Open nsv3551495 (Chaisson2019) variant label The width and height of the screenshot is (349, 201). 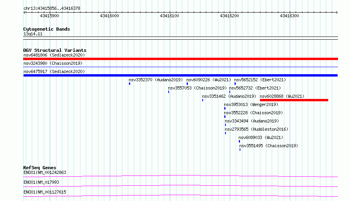pyautogui.click(x=269, y=146)
